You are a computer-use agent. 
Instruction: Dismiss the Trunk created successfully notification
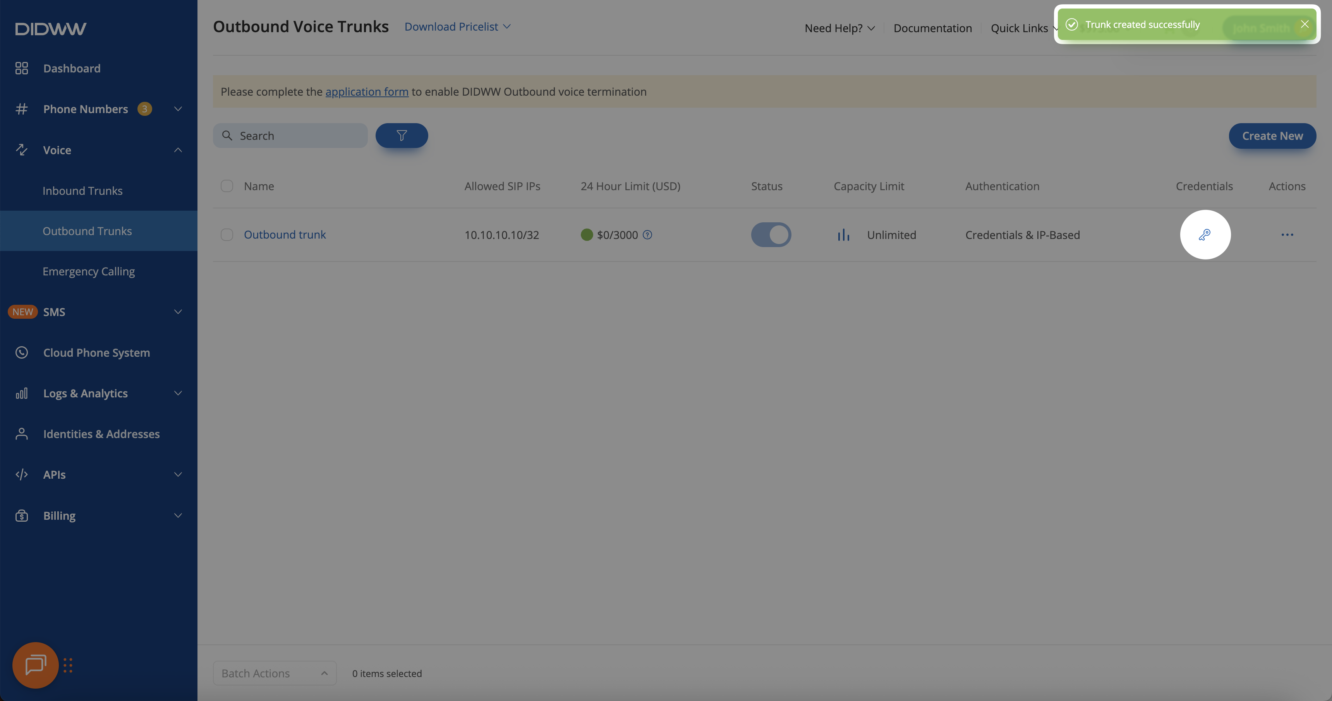pos(1305,24)
